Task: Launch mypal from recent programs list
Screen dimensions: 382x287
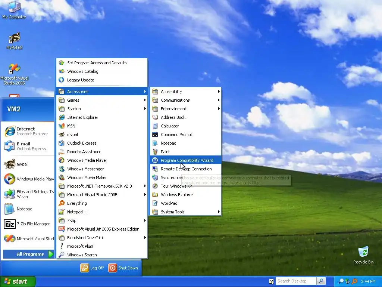Action: [x=28, y=164]
